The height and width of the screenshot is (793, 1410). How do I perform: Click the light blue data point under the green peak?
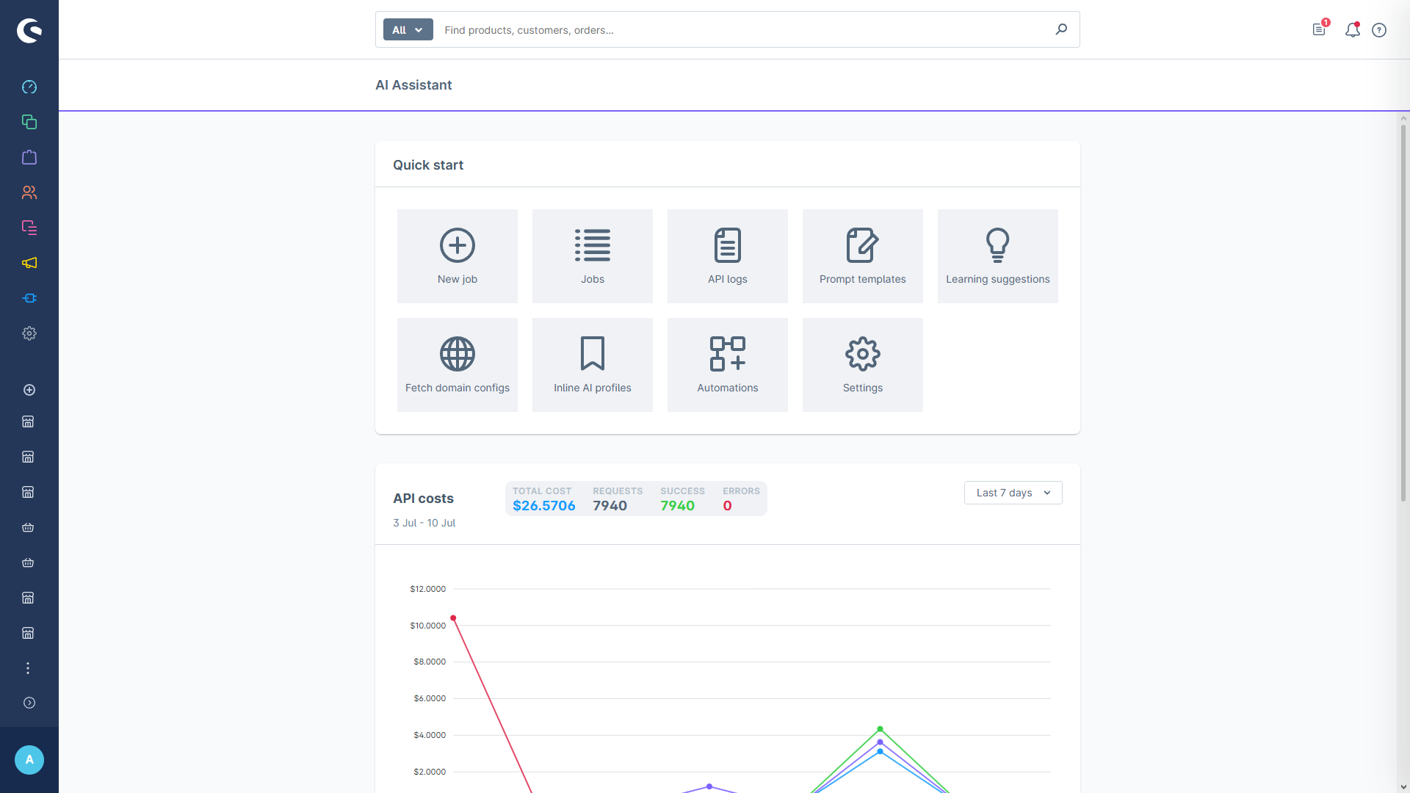pos(880,752)
